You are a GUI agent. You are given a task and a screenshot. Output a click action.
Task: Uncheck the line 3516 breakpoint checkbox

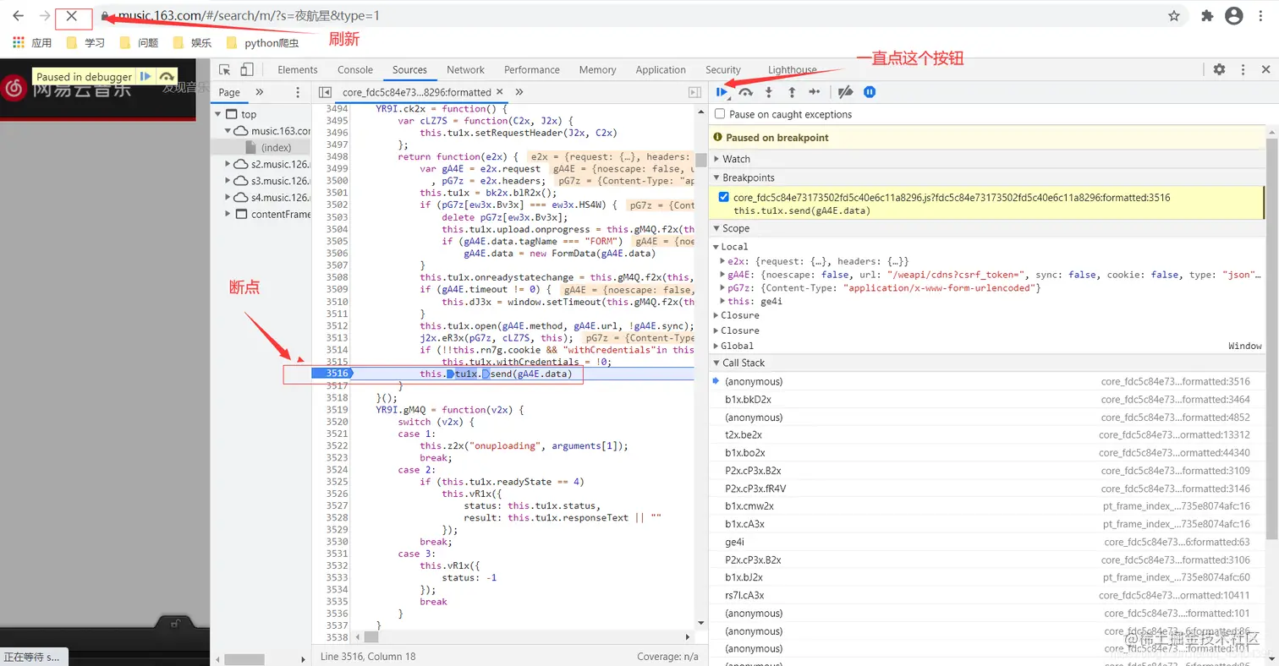pos(723,197)
